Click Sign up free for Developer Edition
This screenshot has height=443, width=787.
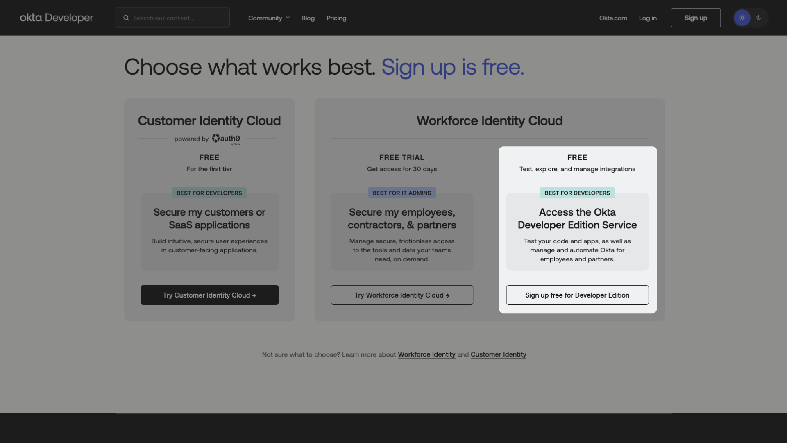point(577,295)
